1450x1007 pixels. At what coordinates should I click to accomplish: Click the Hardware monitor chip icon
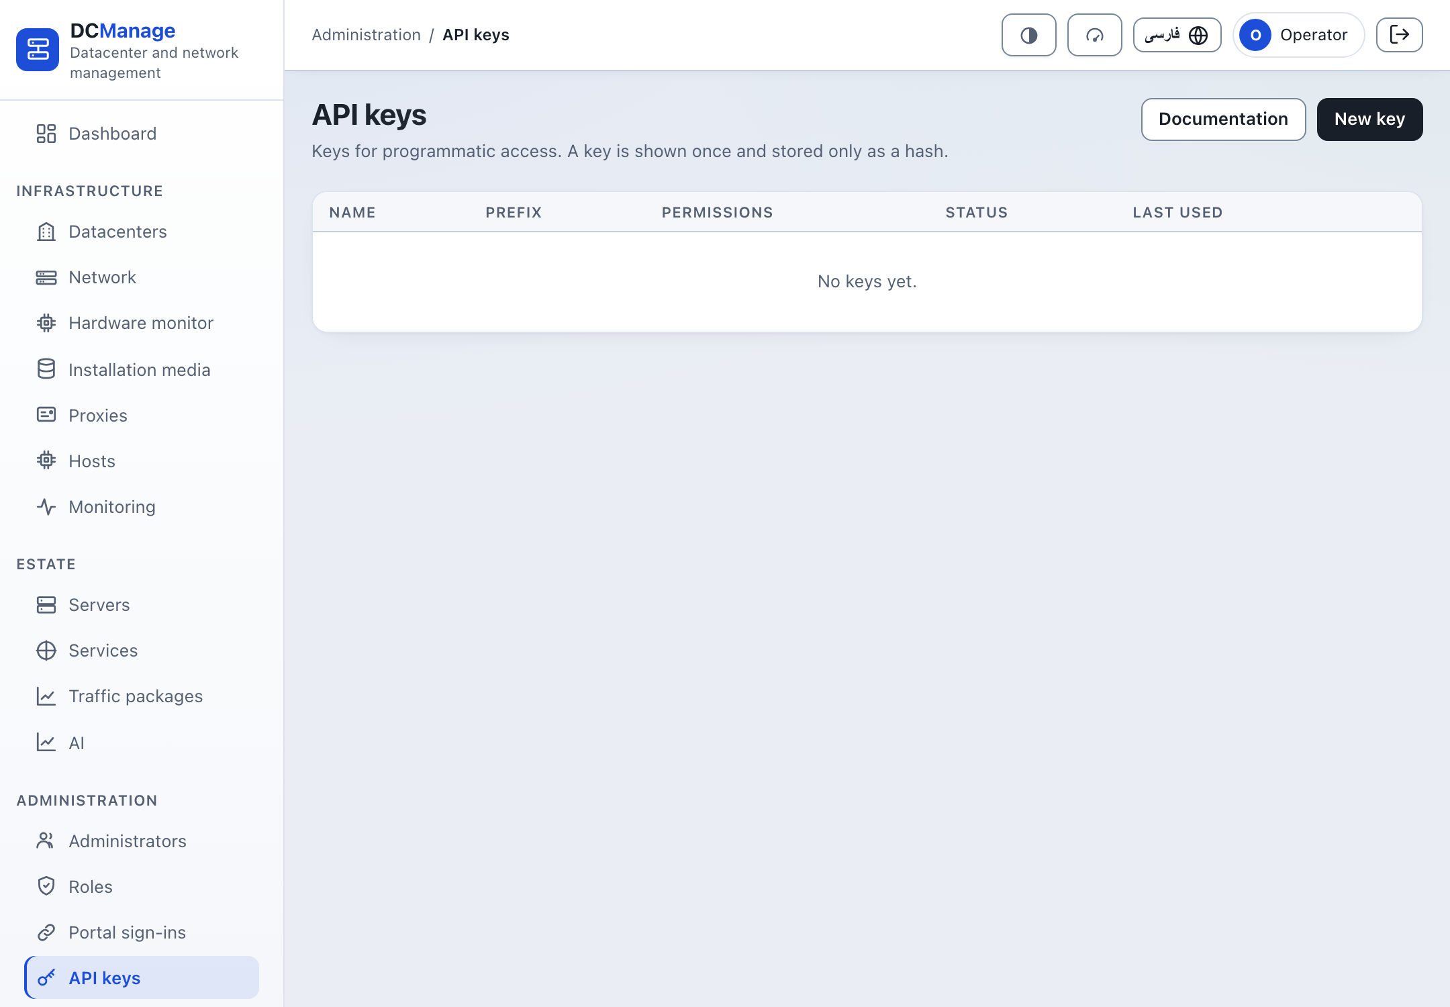(46, 323)
